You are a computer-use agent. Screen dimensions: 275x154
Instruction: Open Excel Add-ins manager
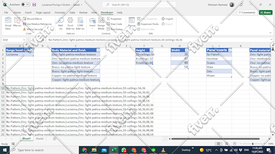click(x=70, y=23)
